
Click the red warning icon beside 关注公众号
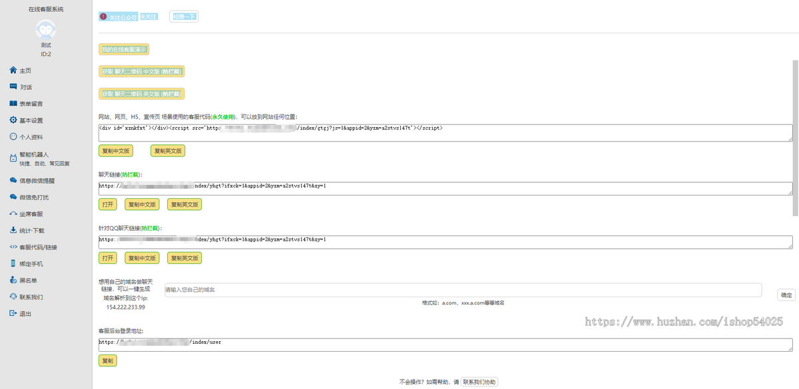[x=103, y=16]
